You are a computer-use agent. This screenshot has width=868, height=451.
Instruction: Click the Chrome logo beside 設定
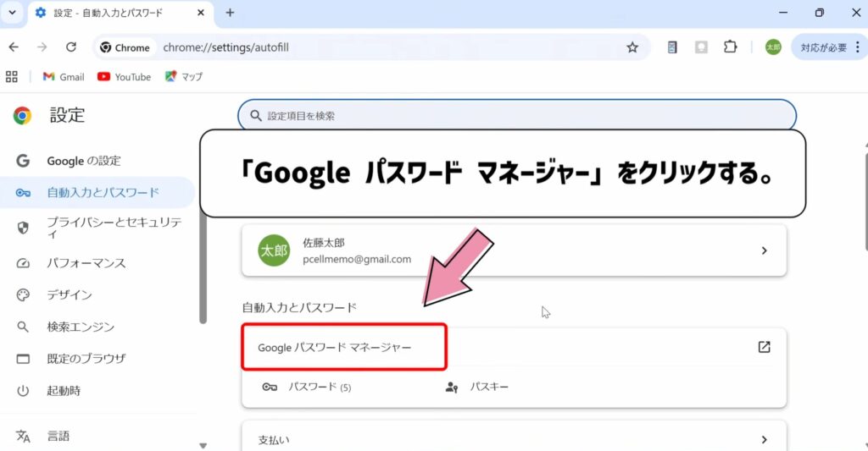(x=22, y=116)
